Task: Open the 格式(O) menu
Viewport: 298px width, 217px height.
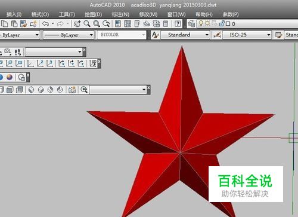Action: pyautogui.click(x=40, y=14)
